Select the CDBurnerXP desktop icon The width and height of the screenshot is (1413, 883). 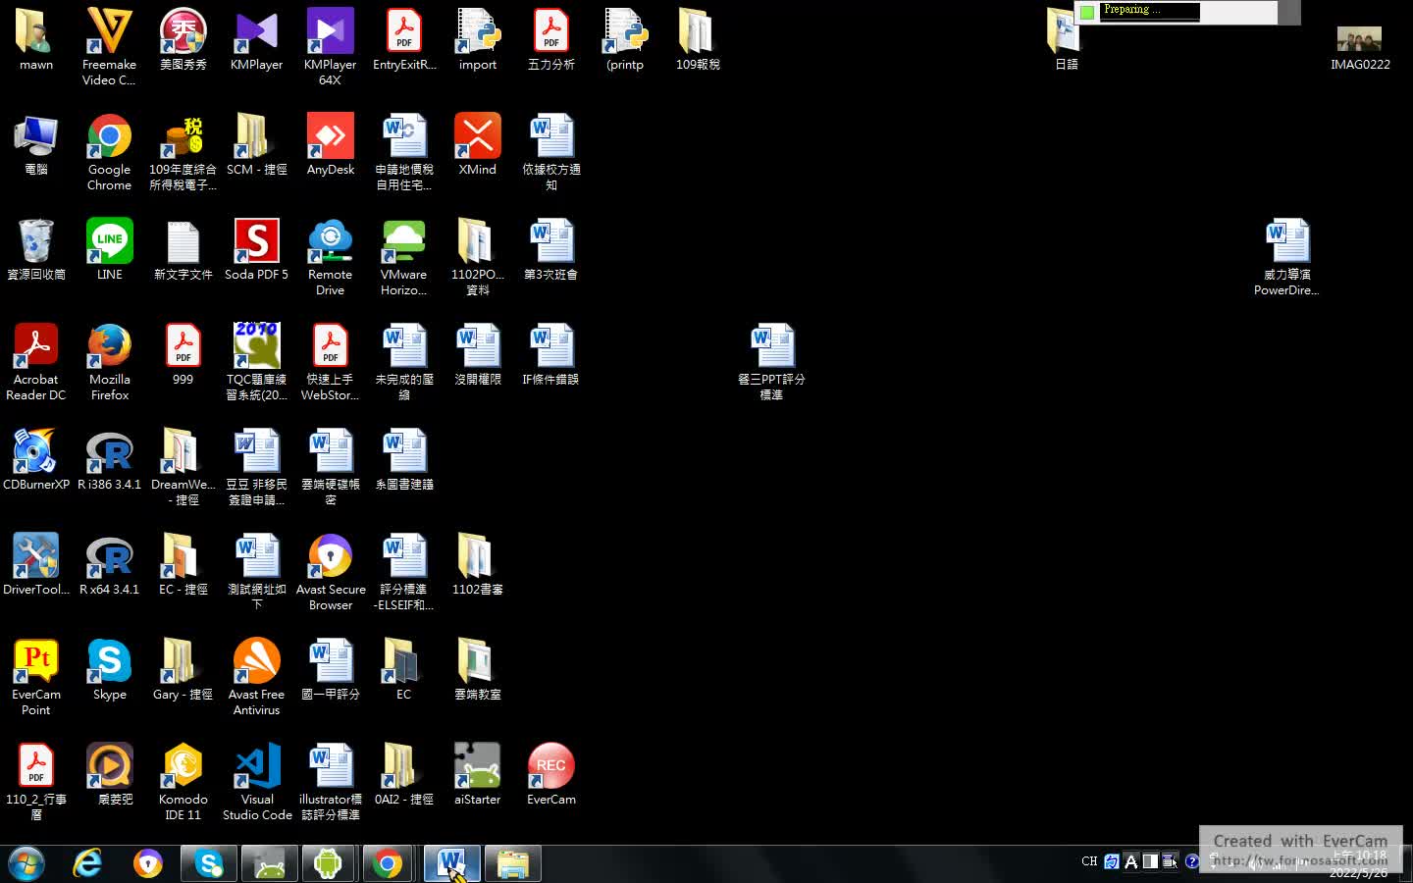coord(36,458)
